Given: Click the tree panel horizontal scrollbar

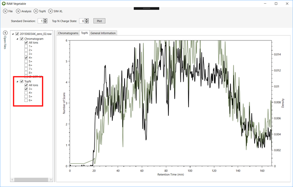Looking at the screenshot, I should (x=31, y=180).
